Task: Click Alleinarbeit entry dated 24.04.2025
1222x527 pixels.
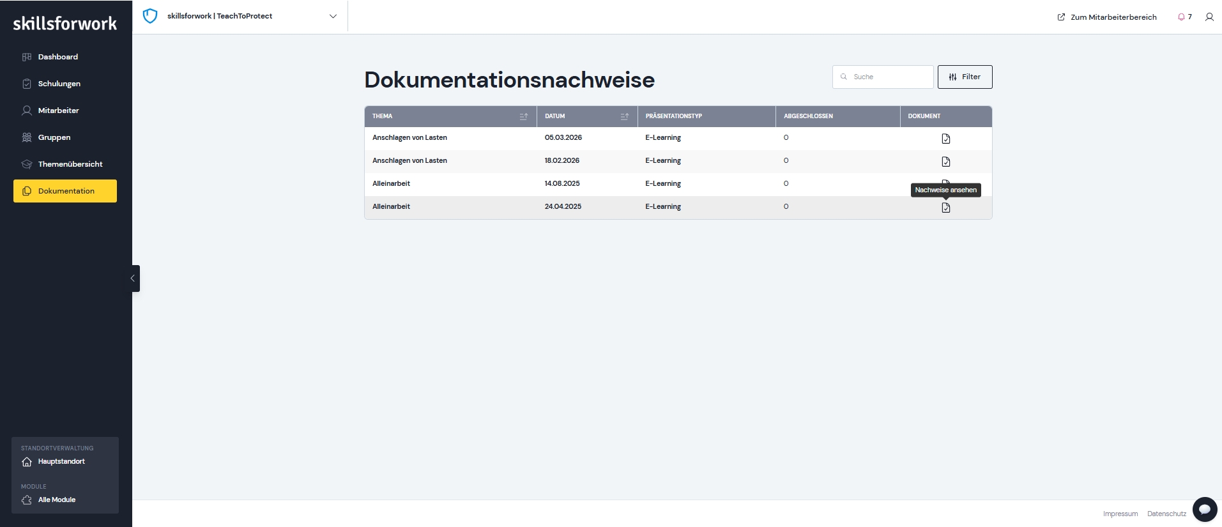Action: coord(391,206)
